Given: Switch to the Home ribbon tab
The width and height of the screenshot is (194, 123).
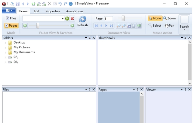Looking at the screenshot, I should [x=23, y=11].
